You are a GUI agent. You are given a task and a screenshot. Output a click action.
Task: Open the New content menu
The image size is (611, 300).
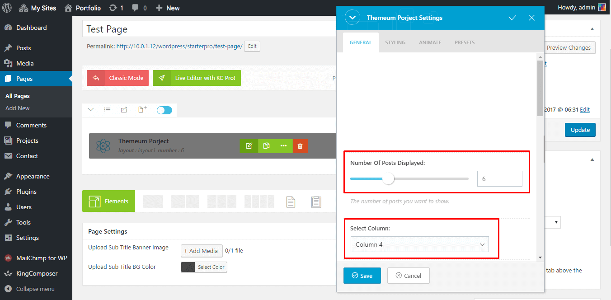tap(168, 8)
